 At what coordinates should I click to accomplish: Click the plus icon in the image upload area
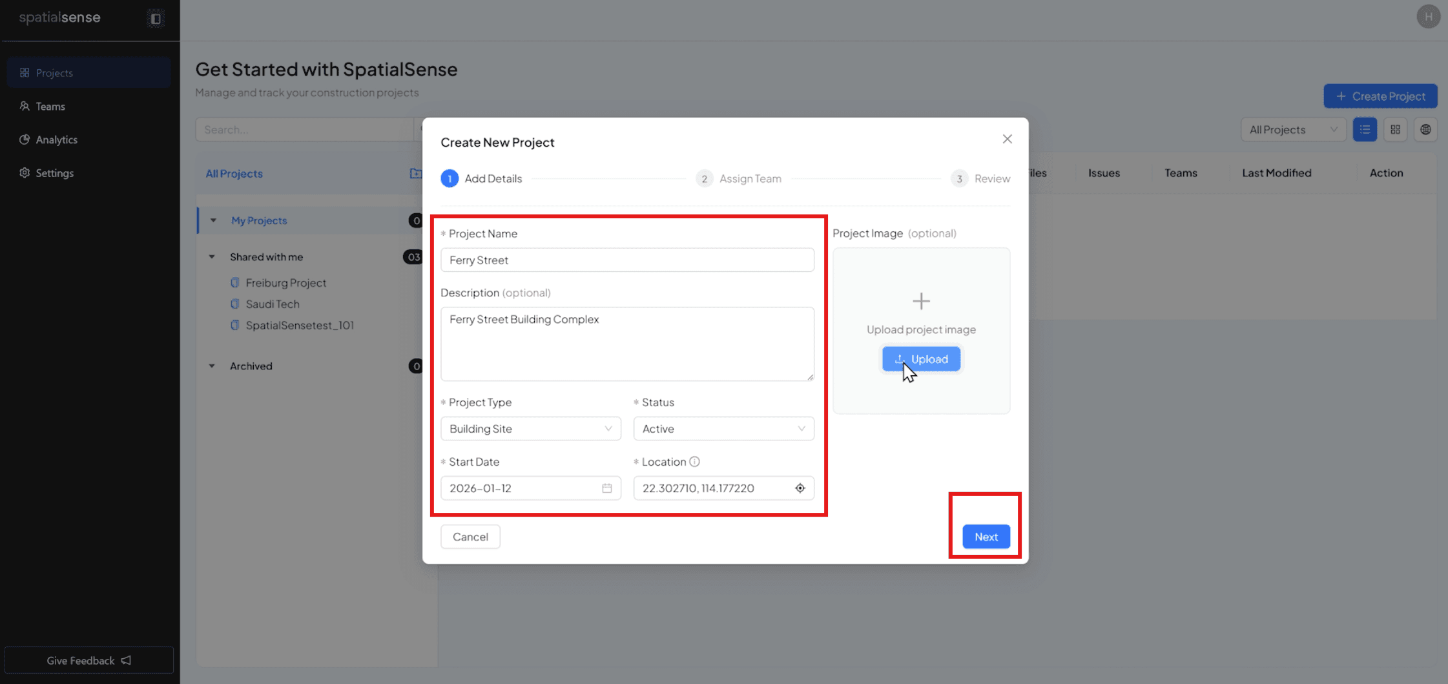click(x=921, y=301)
